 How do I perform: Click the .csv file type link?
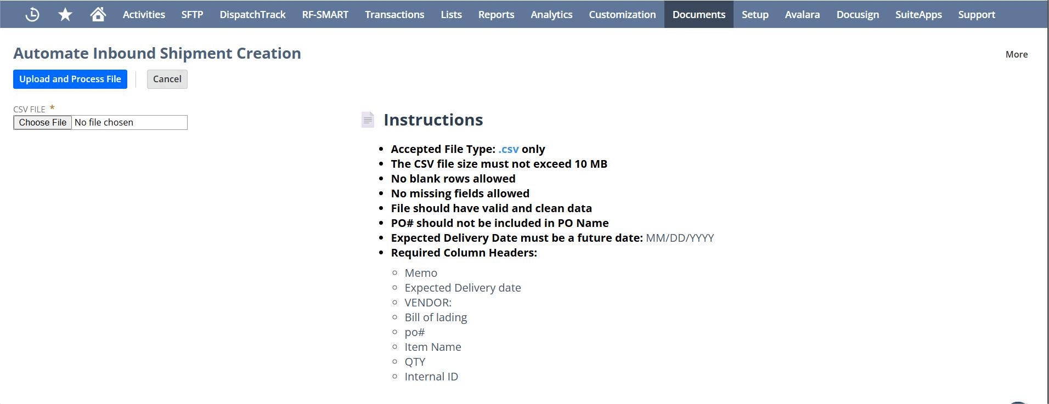(508, 149)
